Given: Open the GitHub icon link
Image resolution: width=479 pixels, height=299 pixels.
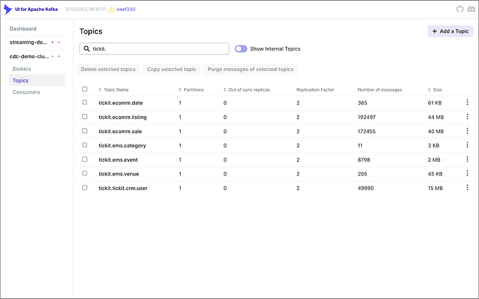Looking at the screenshot, I should point(460,10).
